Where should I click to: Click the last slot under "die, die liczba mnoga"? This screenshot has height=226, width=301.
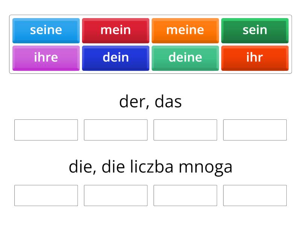click(255, 195)
